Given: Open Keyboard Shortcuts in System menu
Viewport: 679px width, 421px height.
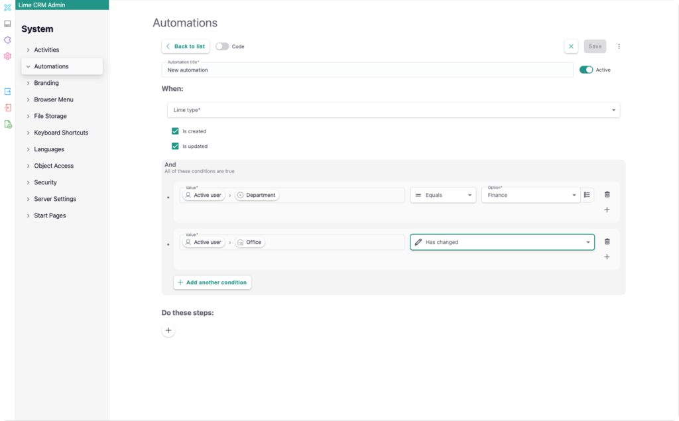Looking at the screenshot, I should point(62,133).
